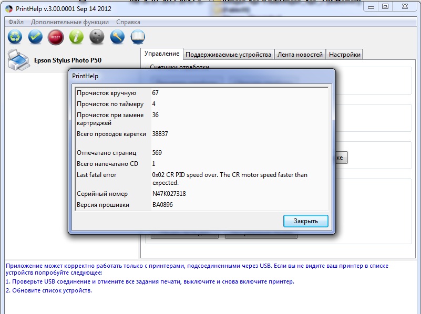The image size is (421, 314).
Task: Switch to the Лента новостей tab
Action: (300, 55)
